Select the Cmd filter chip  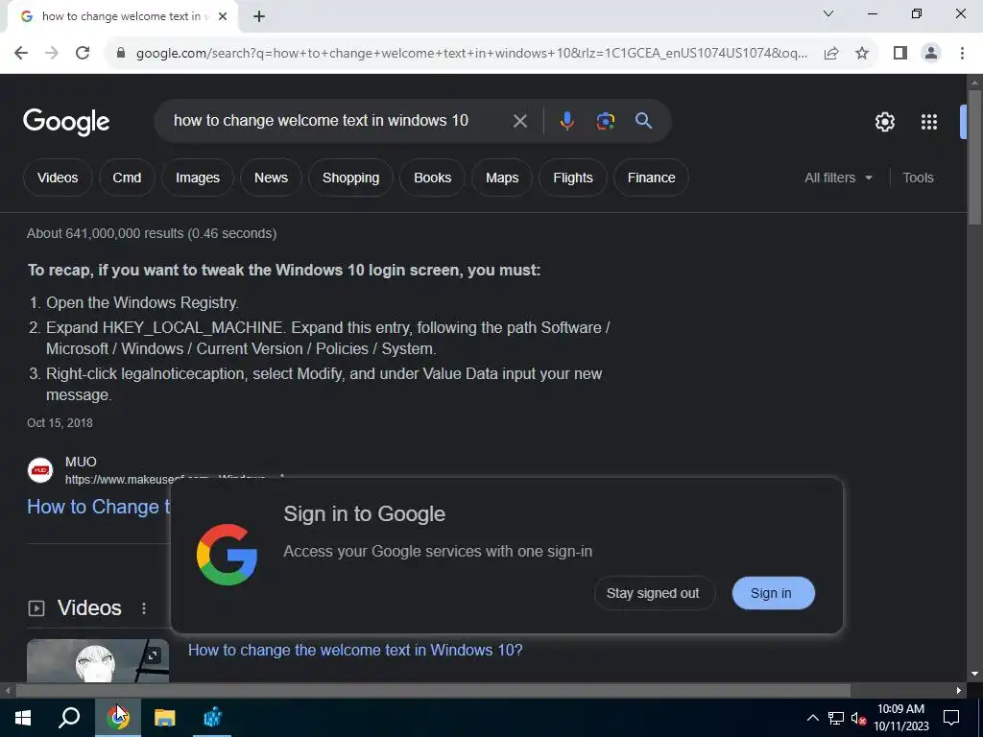pyautogui.click(x=127, y=178)
